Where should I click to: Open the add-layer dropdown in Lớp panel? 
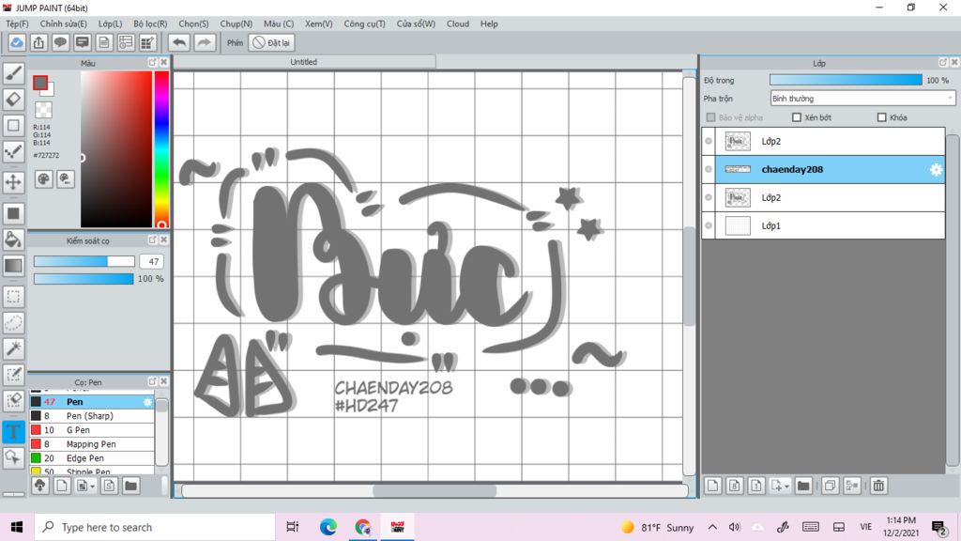[780, 486]
